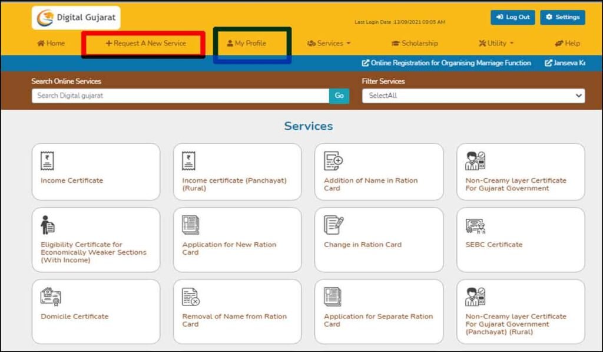Click the graduation cap icon beside Scholarship
Screen dimensions: 603x352
click(396, 43)
